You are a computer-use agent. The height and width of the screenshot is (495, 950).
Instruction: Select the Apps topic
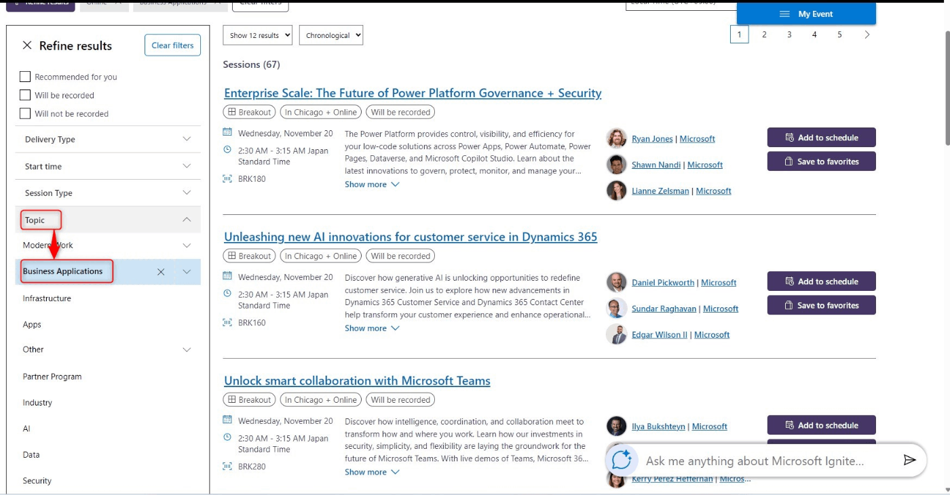click(x=32, y=325)
